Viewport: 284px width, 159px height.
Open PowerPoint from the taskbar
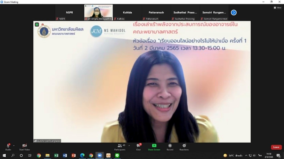click(73, 155)
